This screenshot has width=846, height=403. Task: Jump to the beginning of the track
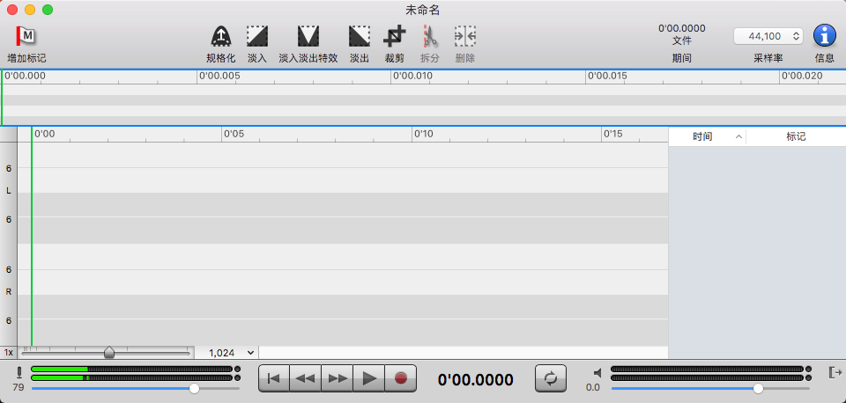pos(274,378)
